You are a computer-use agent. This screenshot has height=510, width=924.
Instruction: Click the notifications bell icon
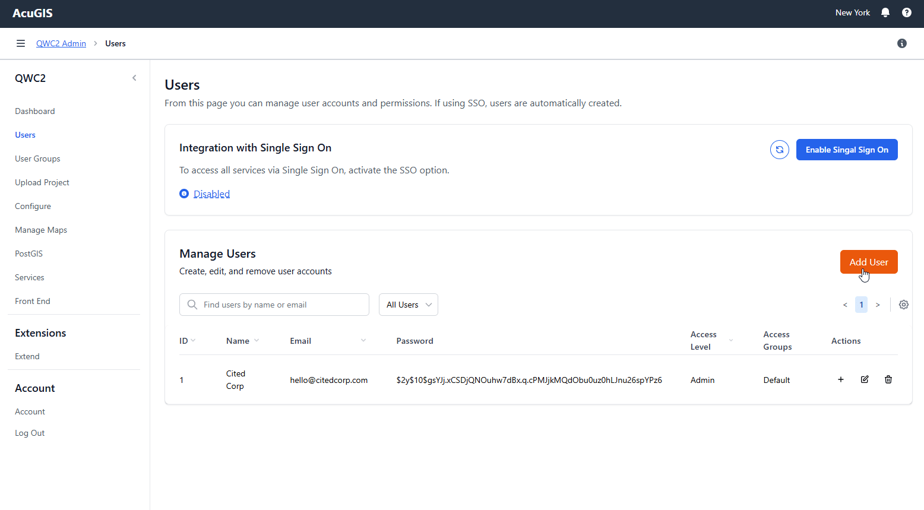point(885,12)
